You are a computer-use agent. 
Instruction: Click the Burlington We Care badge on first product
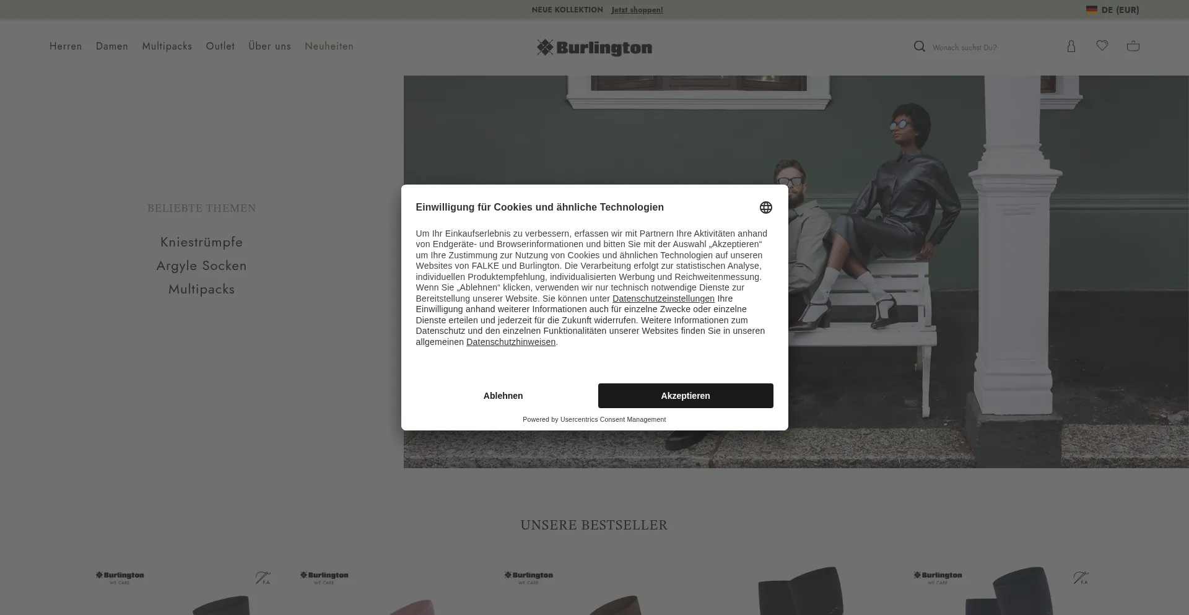coord(120,578)
